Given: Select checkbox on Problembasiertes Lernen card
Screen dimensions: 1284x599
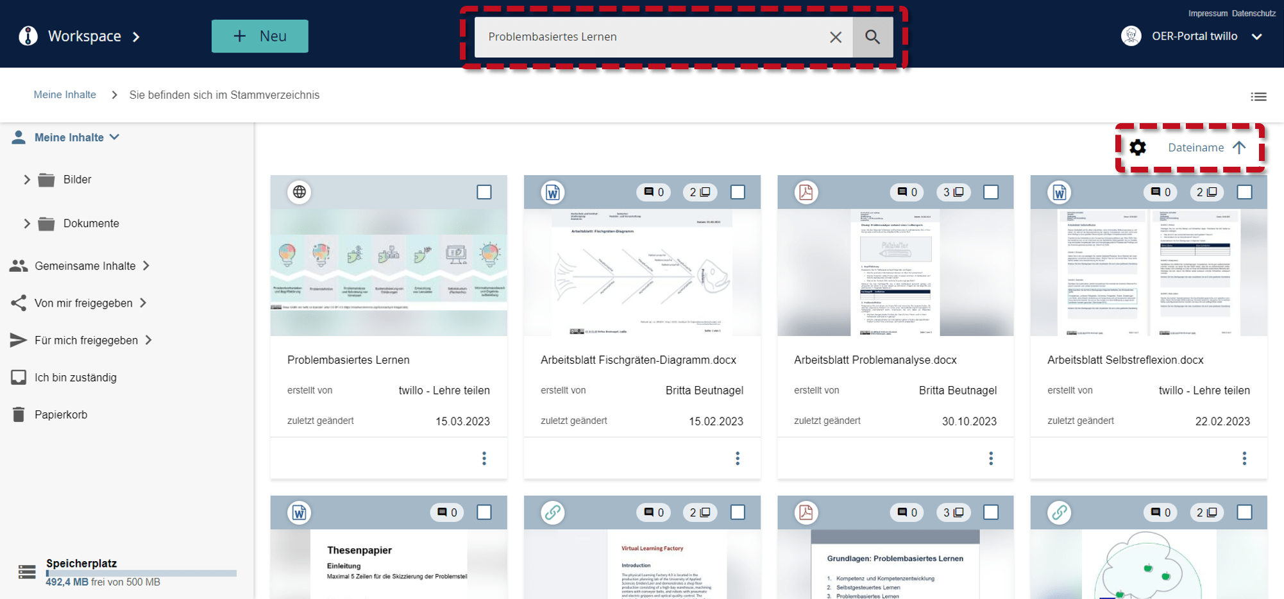Looking at the screenshot, I should (x=484, y=192).
